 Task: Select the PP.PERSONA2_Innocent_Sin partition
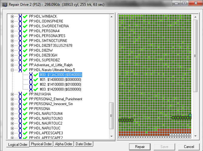pyautogui.click(x=51, y=104)
